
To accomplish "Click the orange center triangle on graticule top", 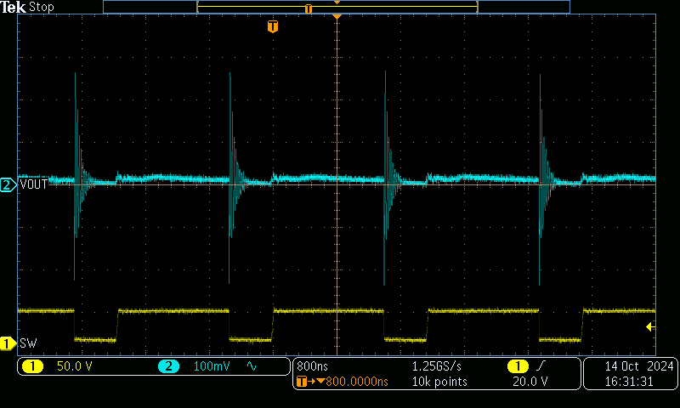I will tap(337, 17).
